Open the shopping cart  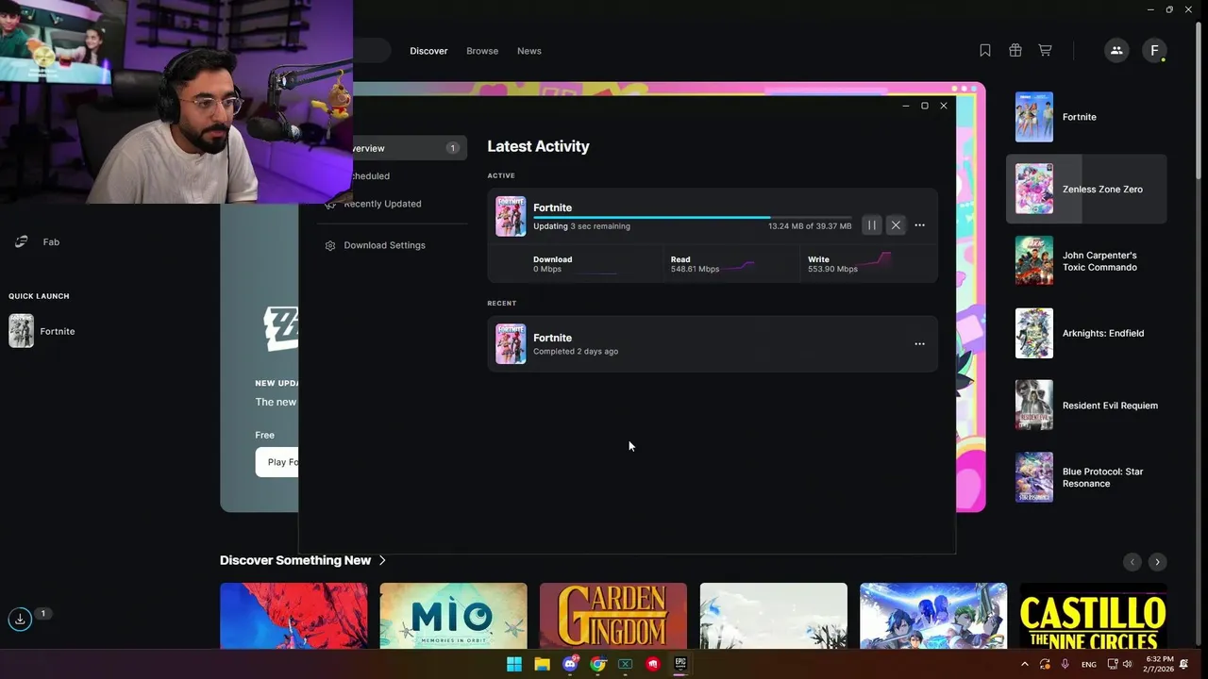1045,51
